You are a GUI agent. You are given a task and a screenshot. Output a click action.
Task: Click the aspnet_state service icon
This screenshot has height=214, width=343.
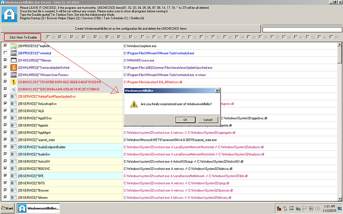coord(13,140)
